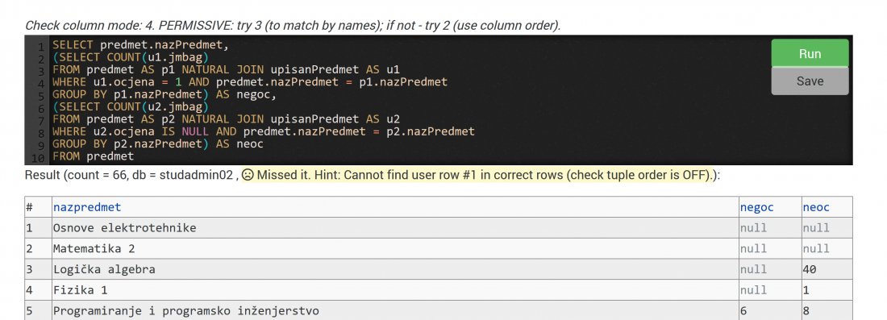Click the # column header
This screenshot has height=320, width=887.
(x=30, y=207)
